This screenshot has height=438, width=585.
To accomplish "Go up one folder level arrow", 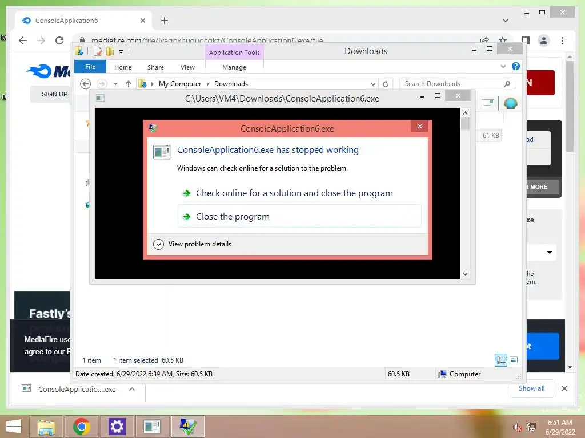I will pos(129,84).
